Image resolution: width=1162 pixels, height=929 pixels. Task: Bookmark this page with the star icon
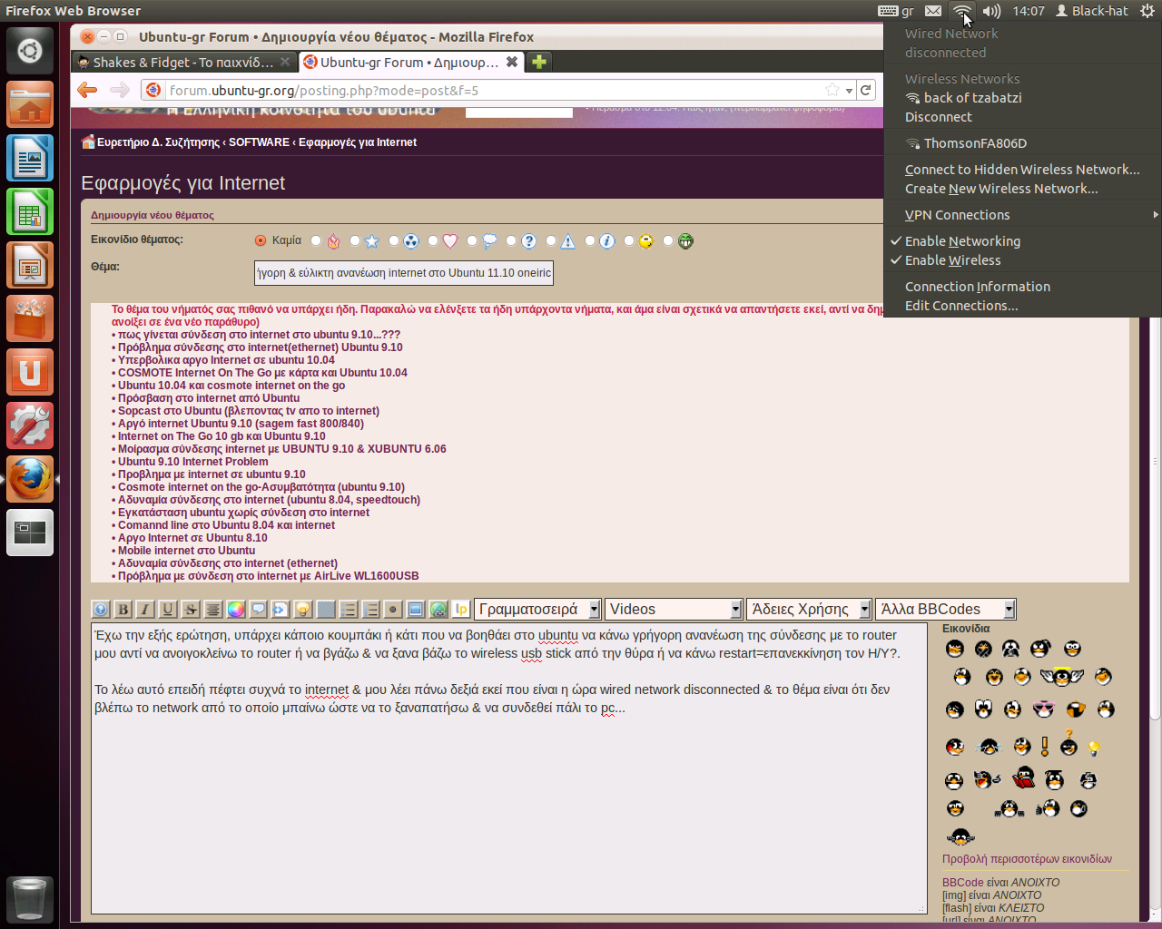point(832,90)
